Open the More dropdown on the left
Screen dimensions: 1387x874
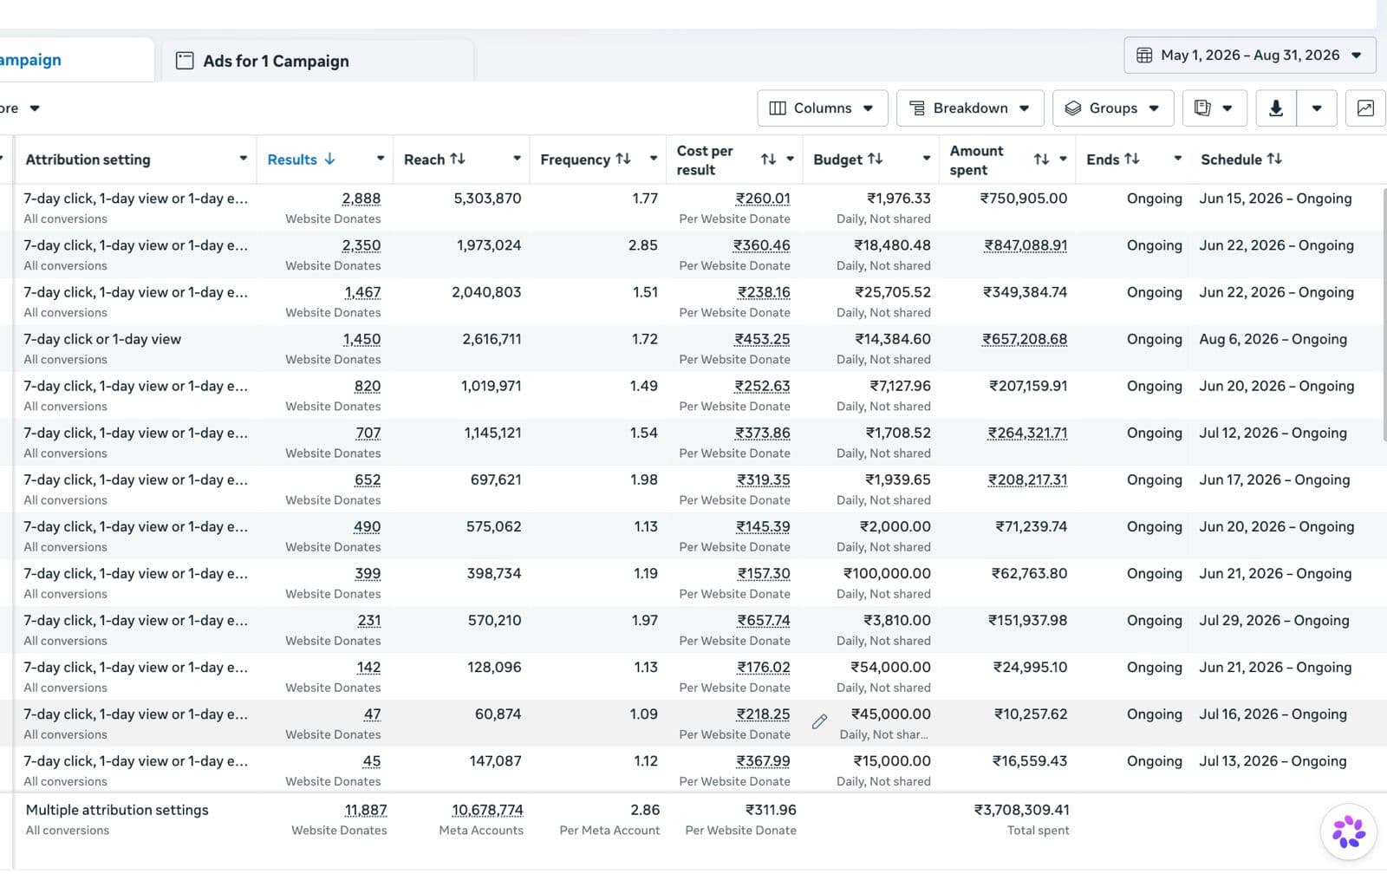tap(21, 108)
